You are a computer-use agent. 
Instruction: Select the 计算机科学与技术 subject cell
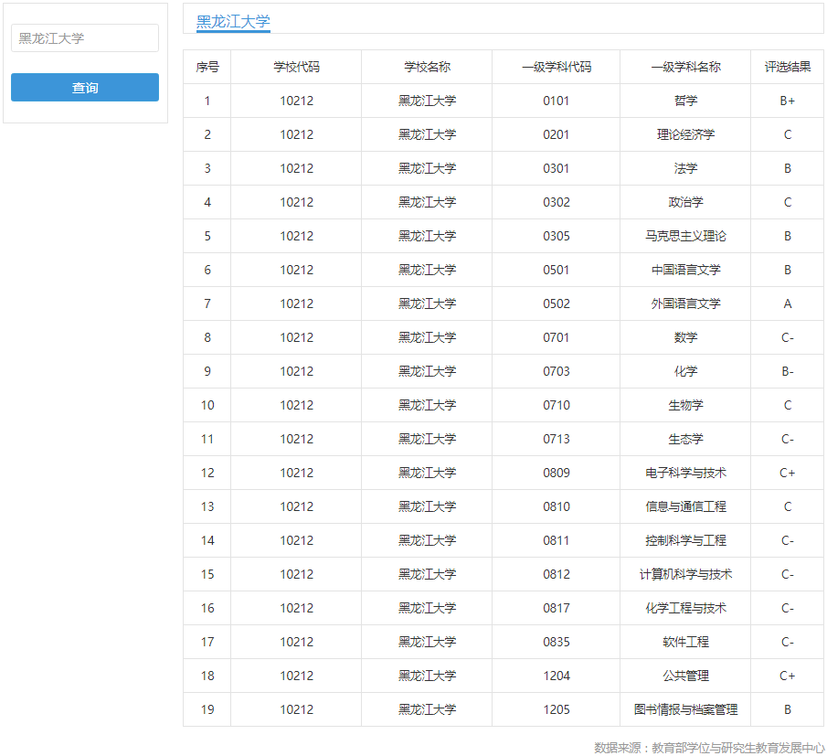685,574
